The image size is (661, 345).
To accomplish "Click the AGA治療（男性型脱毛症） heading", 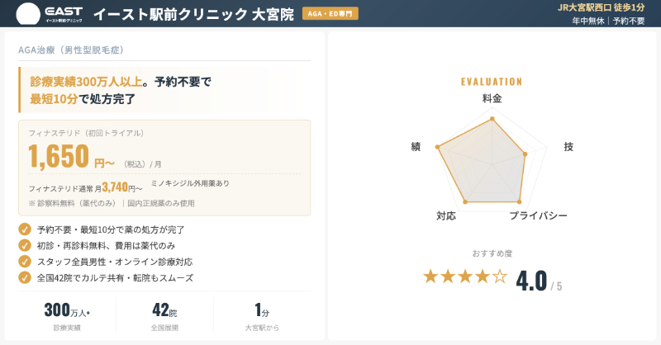I will pos(71,50).
